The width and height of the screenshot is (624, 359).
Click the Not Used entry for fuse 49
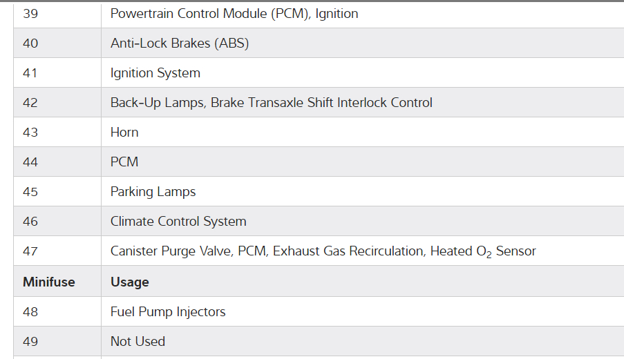click(138, 342)
